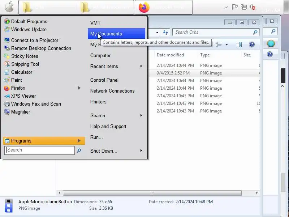Image resolution: width=289 pixels, height=217 pixels.
Task: Expand the Search submenu
Action: click(141, 115)
